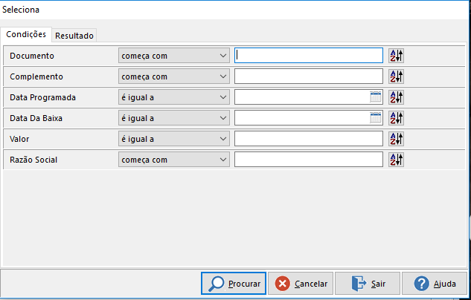Toggle sort order for Data Programada row

point(396,97)
